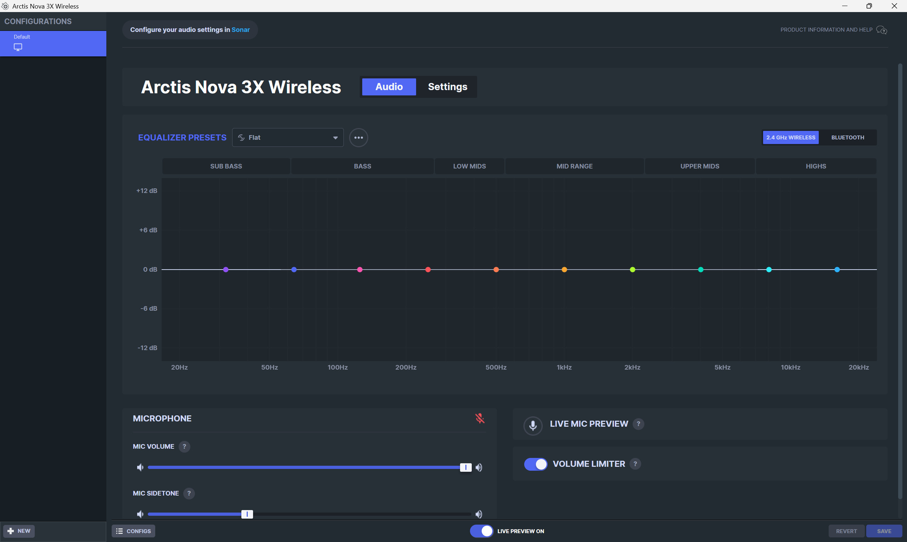Click the REVERT button
This screenshot has height=542, width=907.
[x=846, y=531]
